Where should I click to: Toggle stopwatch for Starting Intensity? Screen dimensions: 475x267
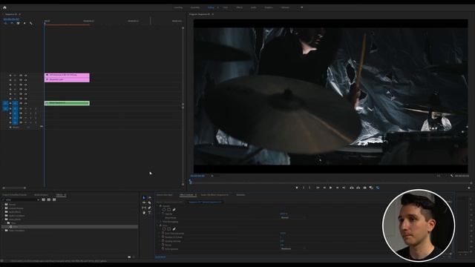tap(163, 241)
